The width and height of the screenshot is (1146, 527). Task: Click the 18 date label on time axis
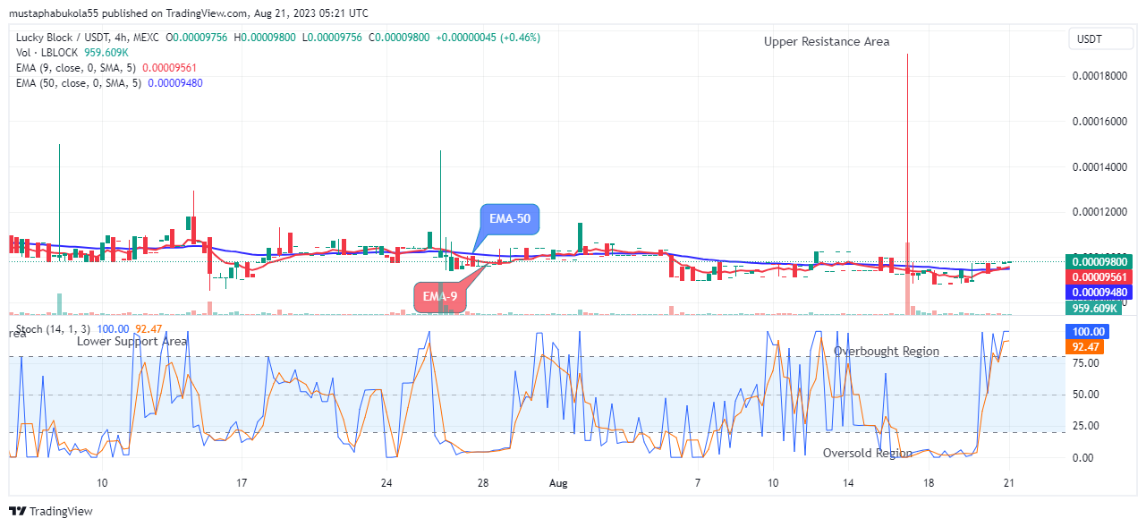(x=930, y=483)
